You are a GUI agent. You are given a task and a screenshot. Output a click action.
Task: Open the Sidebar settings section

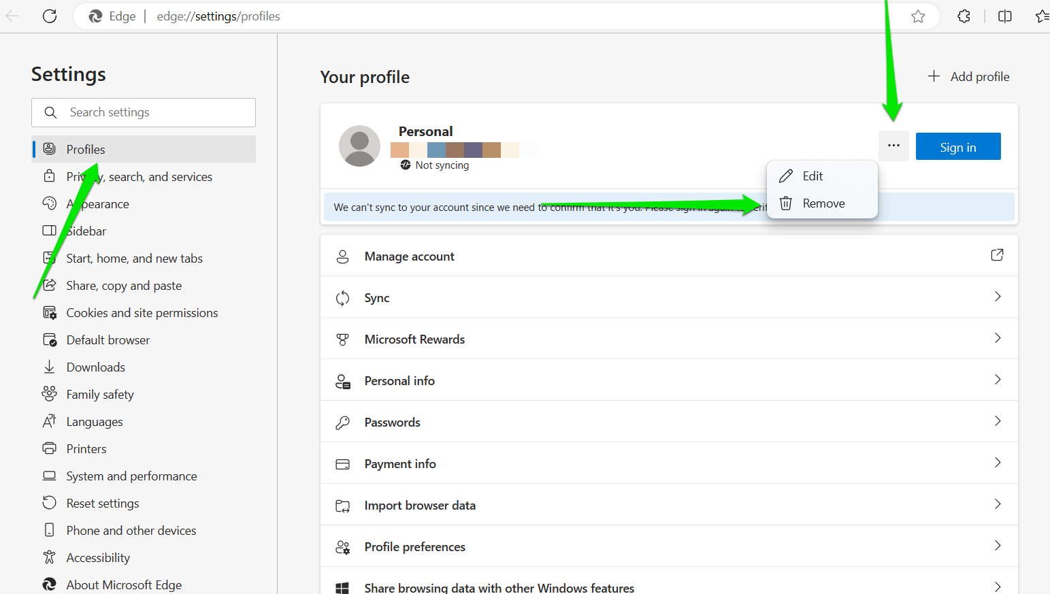[144, 231]
